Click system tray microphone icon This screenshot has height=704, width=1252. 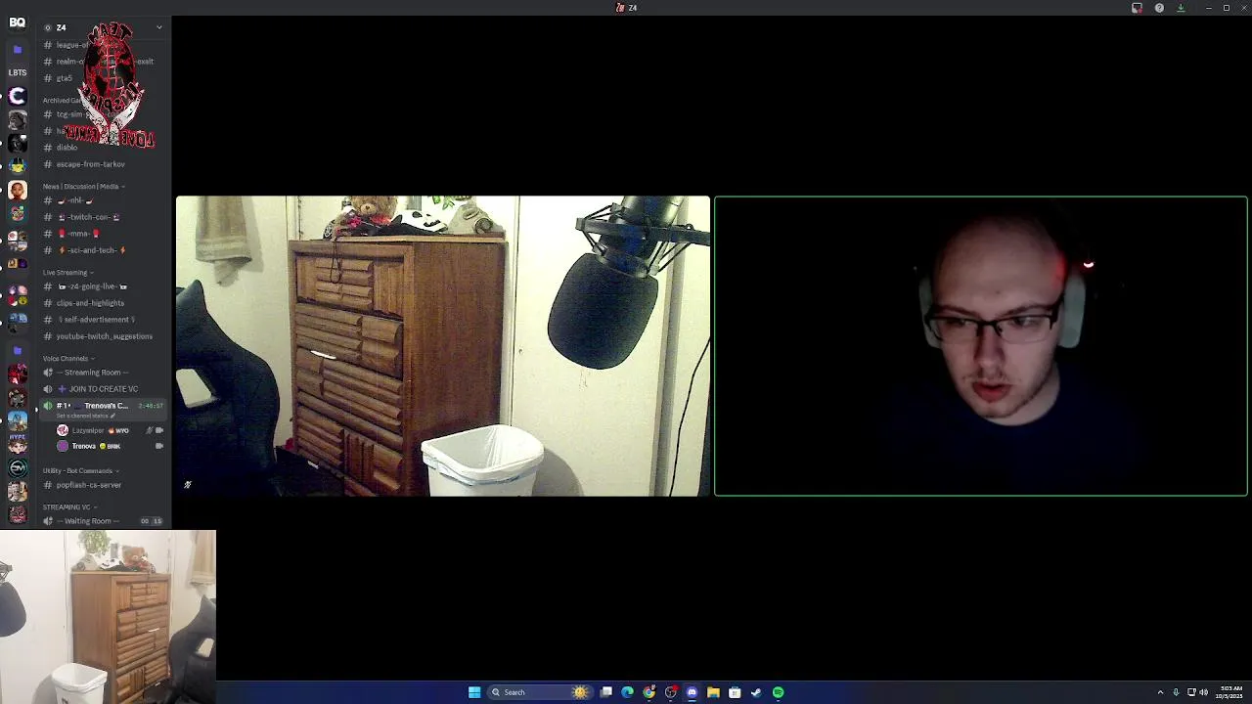[1176, 692]
